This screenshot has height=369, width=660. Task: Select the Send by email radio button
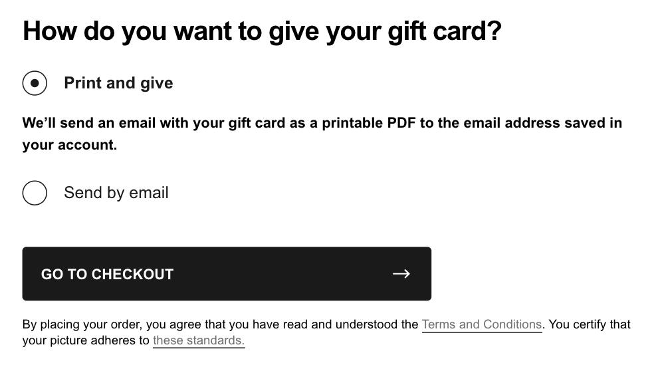35,193
